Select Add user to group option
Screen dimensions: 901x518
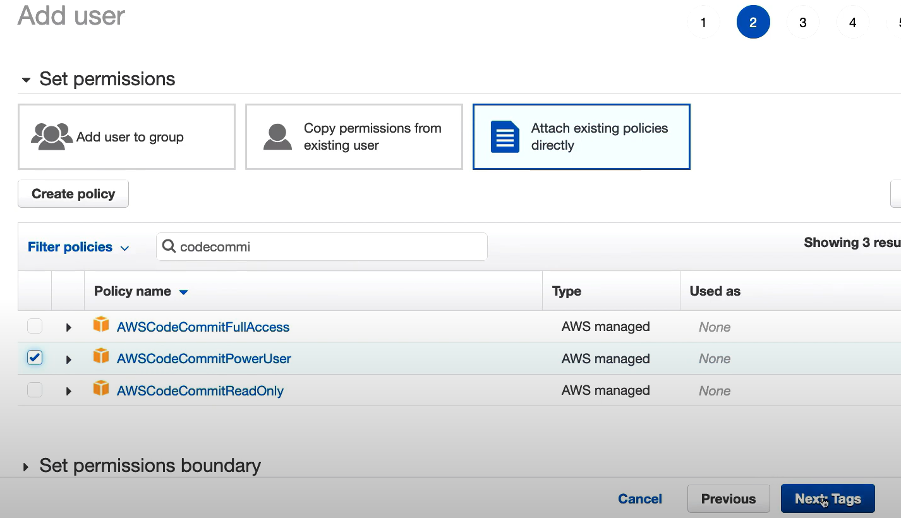tap(126, 136)
